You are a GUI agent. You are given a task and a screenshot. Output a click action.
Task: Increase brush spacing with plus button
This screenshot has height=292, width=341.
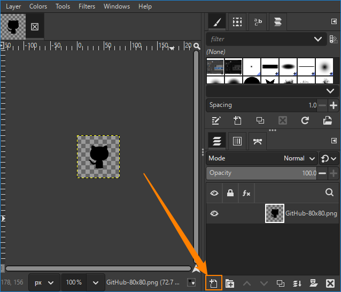[334, 105]
